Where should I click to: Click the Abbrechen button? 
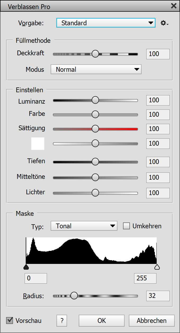pos(152,321)
